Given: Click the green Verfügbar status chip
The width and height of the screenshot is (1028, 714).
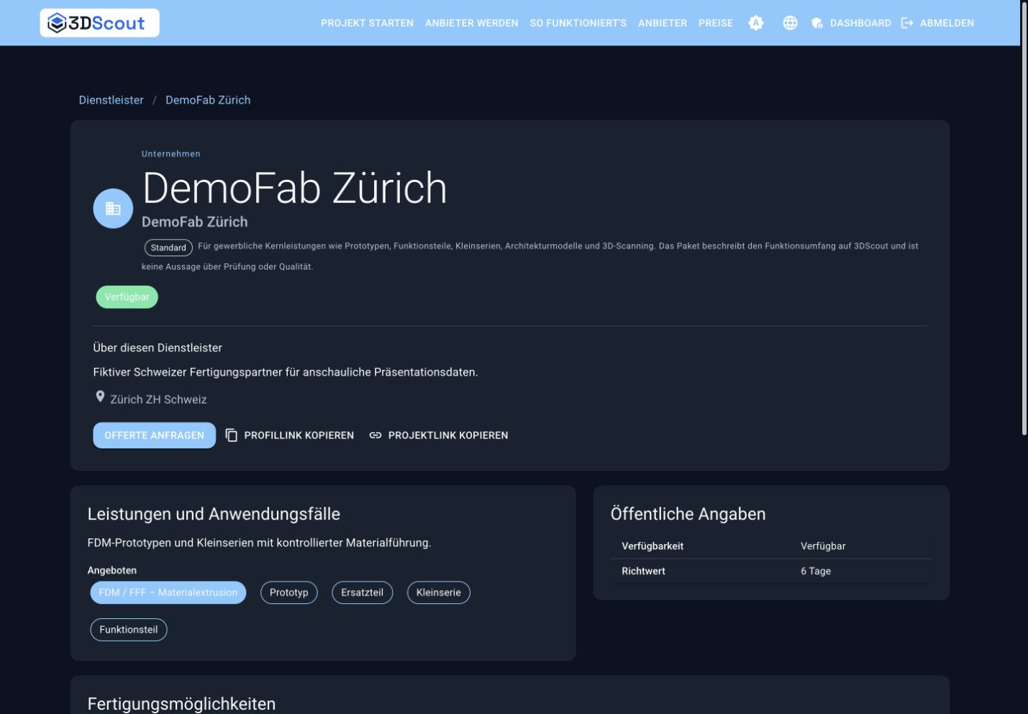Looking at the screenshot, I should click(127, 297).
